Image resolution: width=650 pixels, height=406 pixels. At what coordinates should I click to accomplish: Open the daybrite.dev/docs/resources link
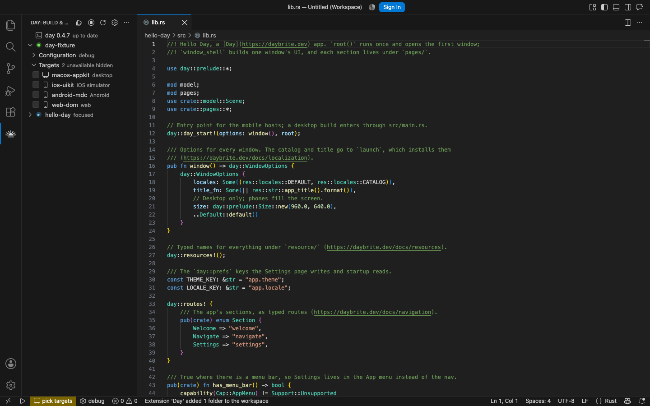[384, 247]
